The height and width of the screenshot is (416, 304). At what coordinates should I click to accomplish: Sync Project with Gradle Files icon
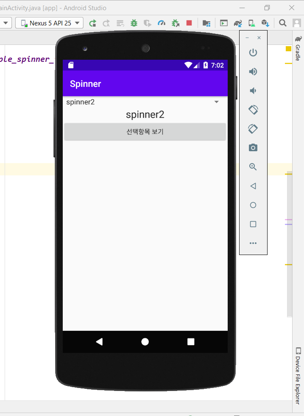(238, 23)
